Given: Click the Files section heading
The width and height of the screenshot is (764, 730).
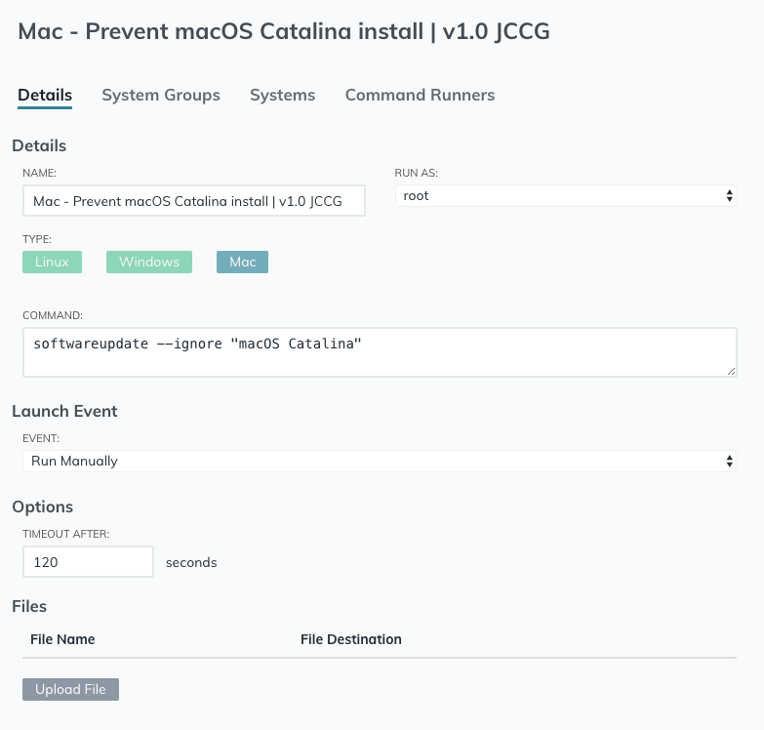Looking at the screenshot, I should coord(29,606).
